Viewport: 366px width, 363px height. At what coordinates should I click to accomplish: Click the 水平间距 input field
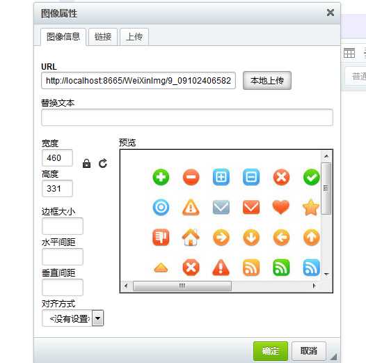[x=63, y=256]
